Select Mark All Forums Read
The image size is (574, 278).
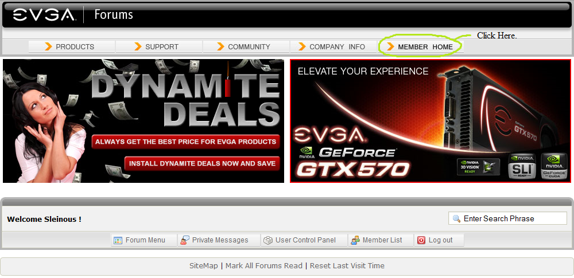point(263,266)
